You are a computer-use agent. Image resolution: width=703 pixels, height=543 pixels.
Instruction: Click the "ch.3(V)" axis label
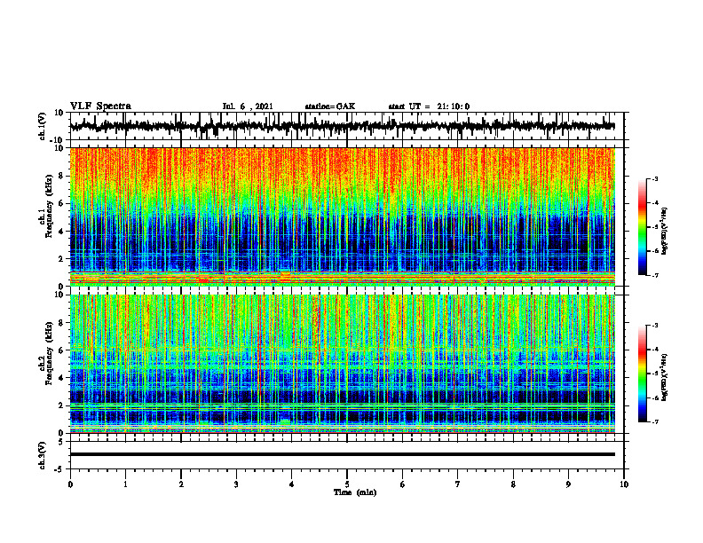(x=43, y=455)
